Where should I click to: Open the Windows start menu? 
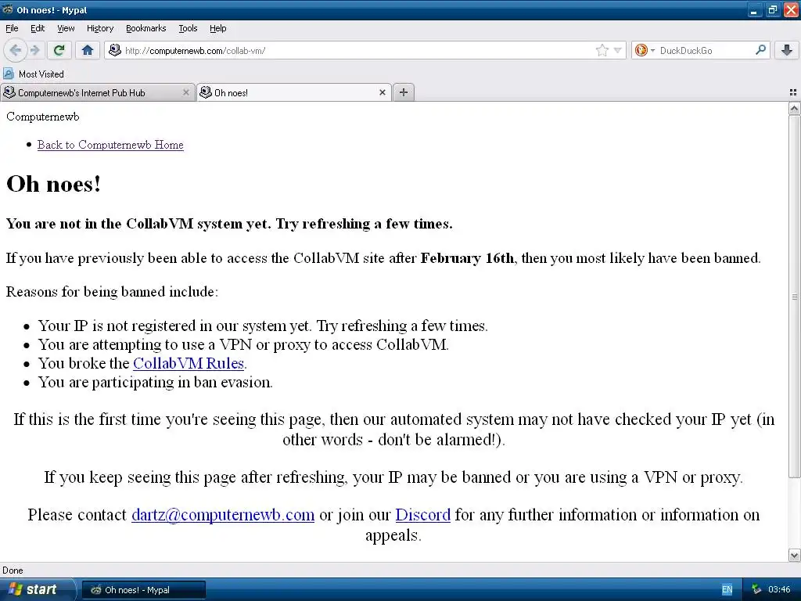(38, 589)
